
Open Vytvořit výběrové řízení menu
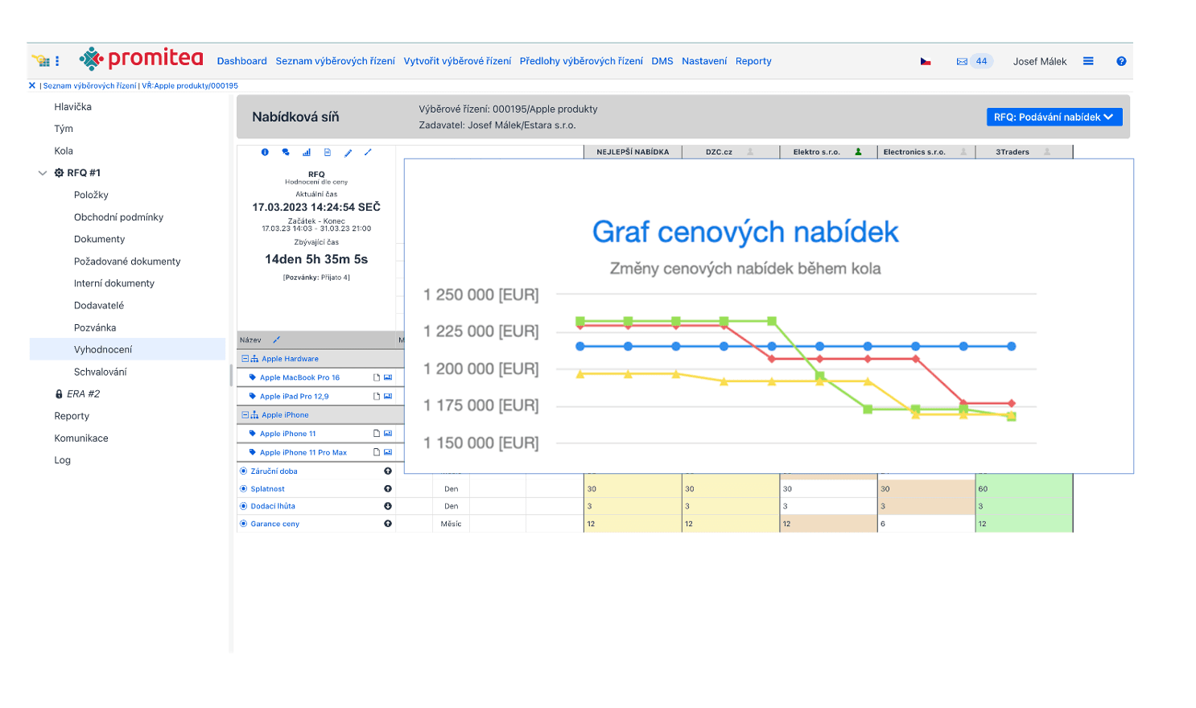457,61
